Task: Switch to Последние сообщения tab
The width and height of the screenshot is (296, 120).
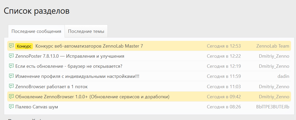Action: tap(36, 32)
